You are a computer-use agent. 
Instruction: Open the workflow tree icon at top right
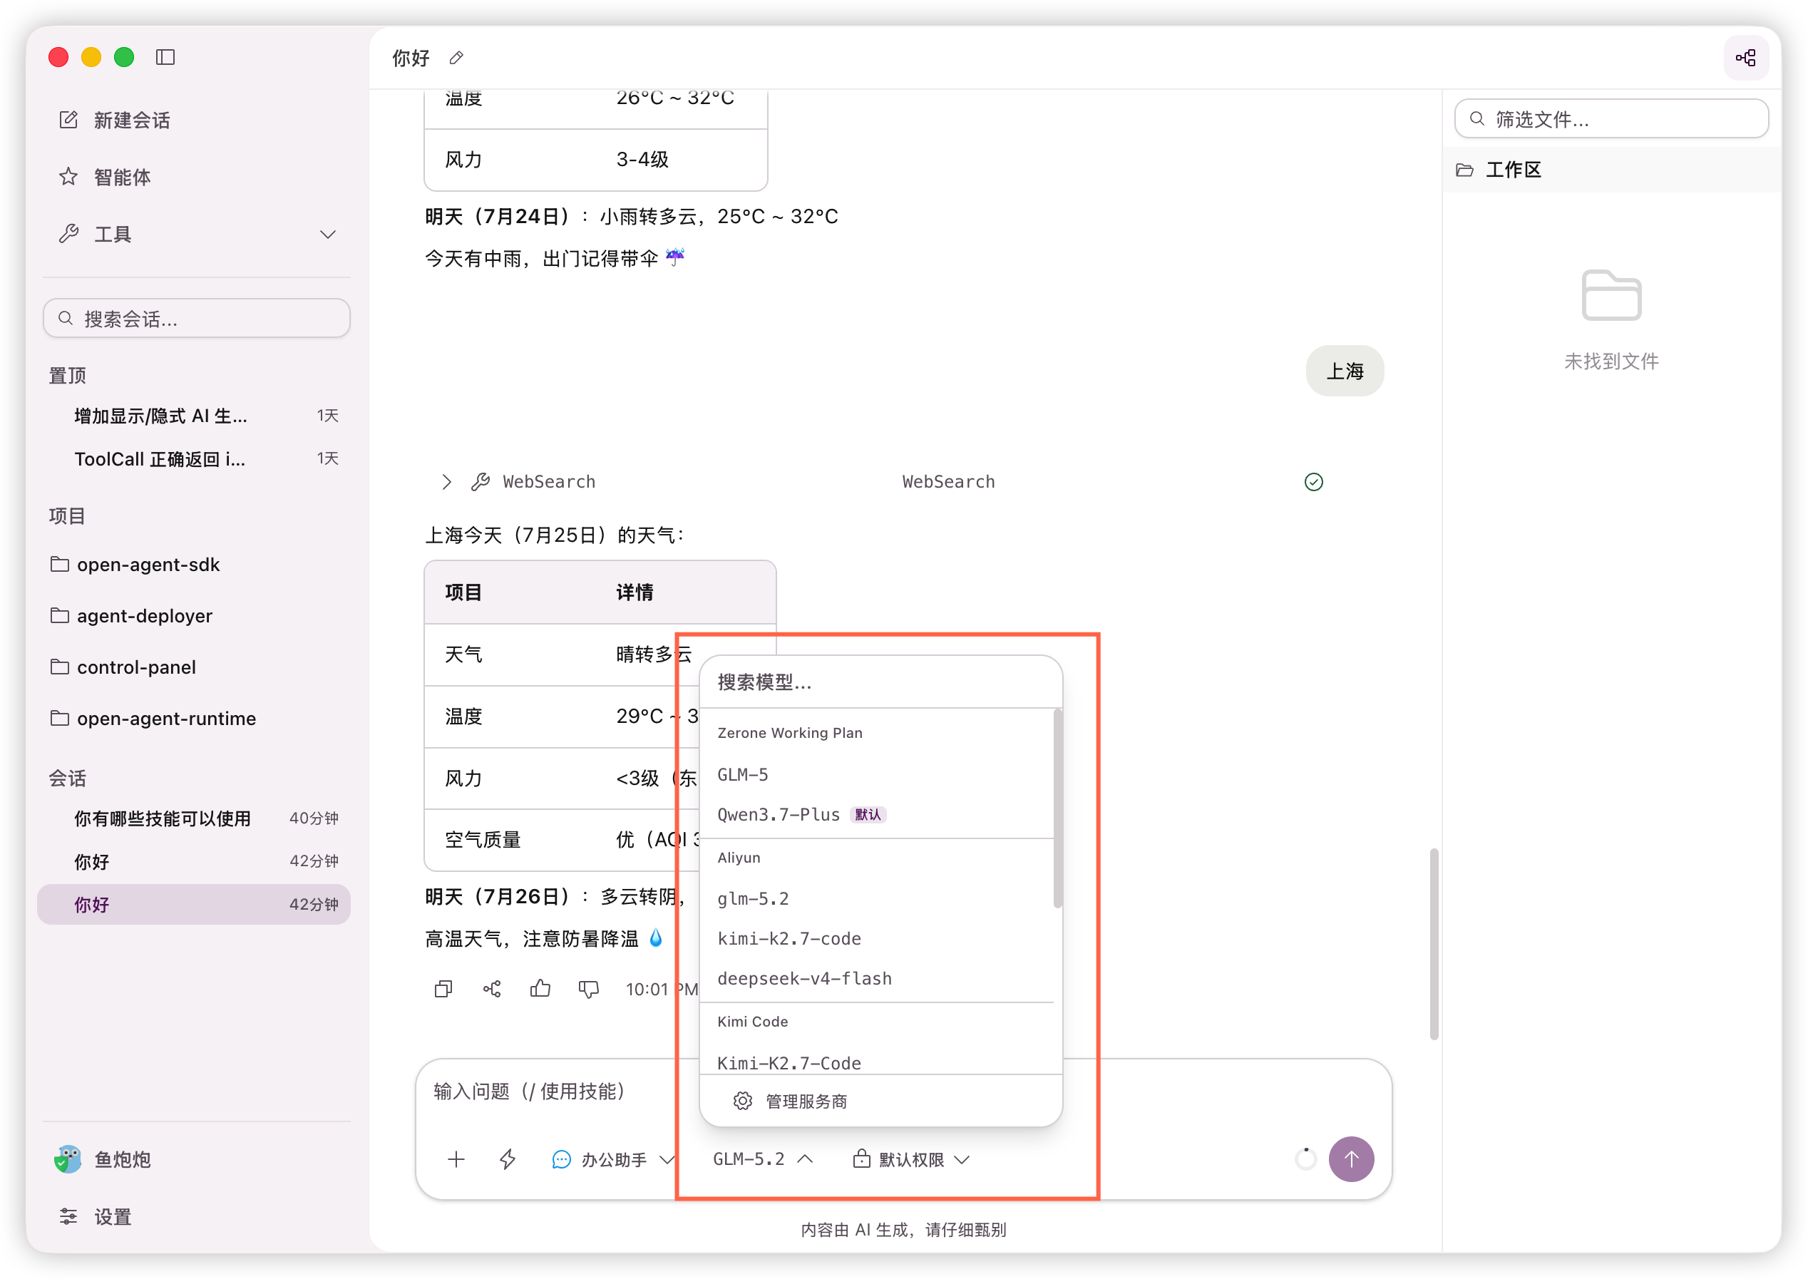(x=1746, y=58)
